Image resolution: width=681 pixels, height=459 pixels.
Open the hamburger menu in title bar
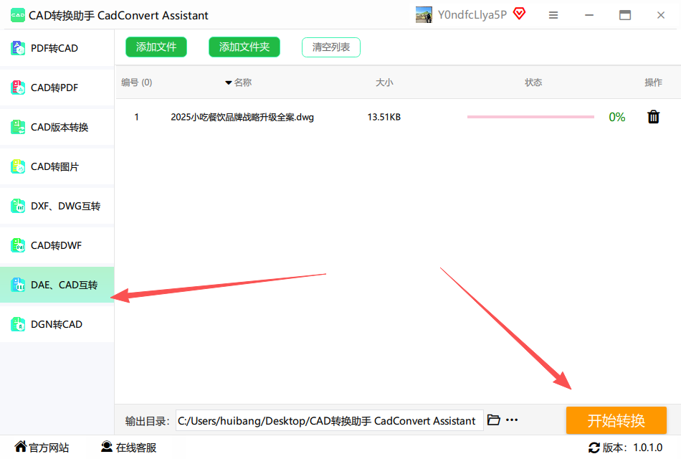point(553,15)
